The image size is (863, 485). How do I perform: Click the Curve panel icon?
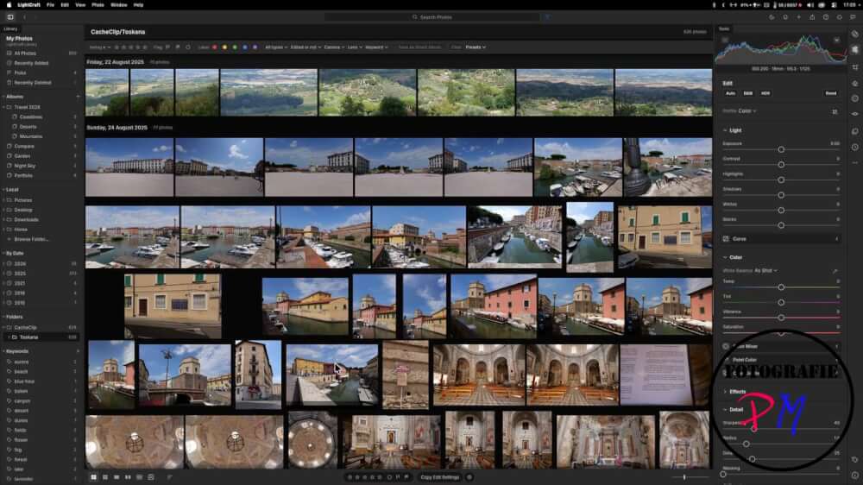726,239
